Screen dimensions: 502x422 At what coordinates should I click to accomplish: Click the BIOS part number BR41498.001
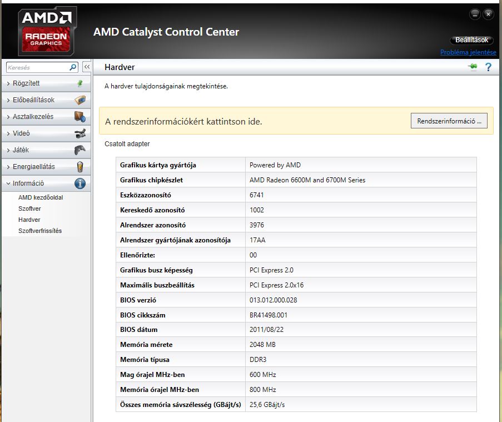click(x=269, y=315)
